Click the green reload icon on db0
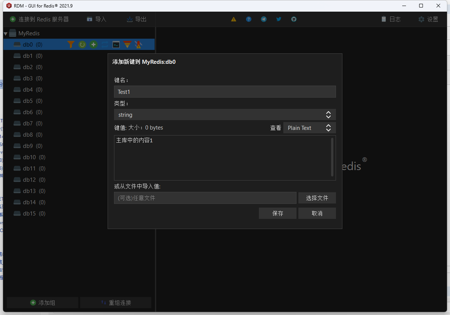The height and width of the screenshot is (315, 450). click(82, 44)
